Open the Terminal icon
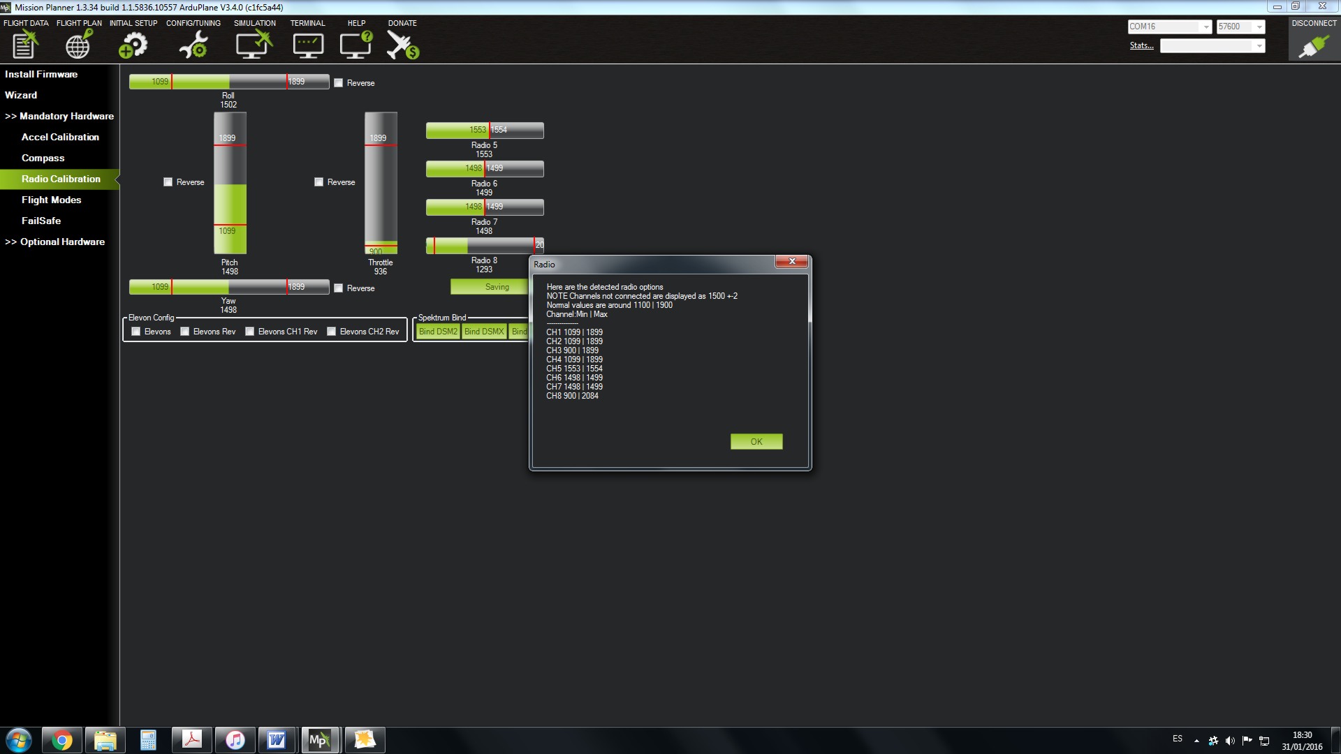1341x754 pixels. click(x=307, y=44)
